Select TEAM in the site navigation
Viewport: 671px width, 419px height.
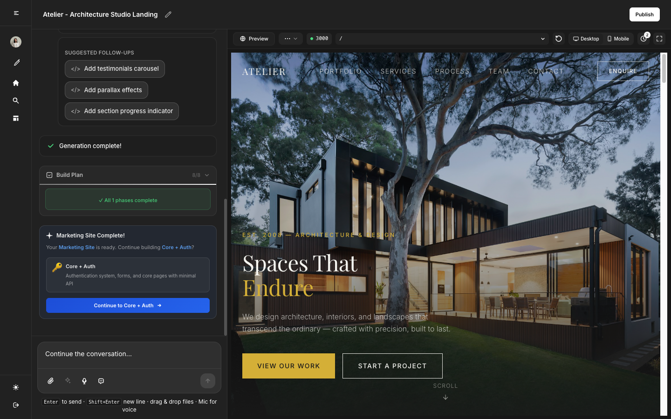pos(499,71)
